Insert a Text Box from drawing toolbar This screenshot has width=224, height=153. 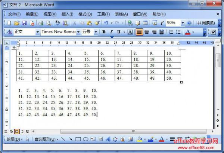(x=93, y=139)
